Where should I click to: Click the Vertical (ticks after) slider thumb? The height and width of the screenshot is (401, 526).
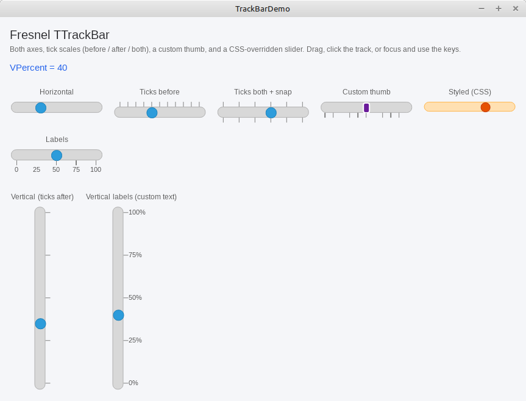[x=40, y=324]
